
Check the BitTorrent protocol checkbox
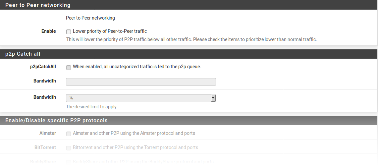(69, 148)
